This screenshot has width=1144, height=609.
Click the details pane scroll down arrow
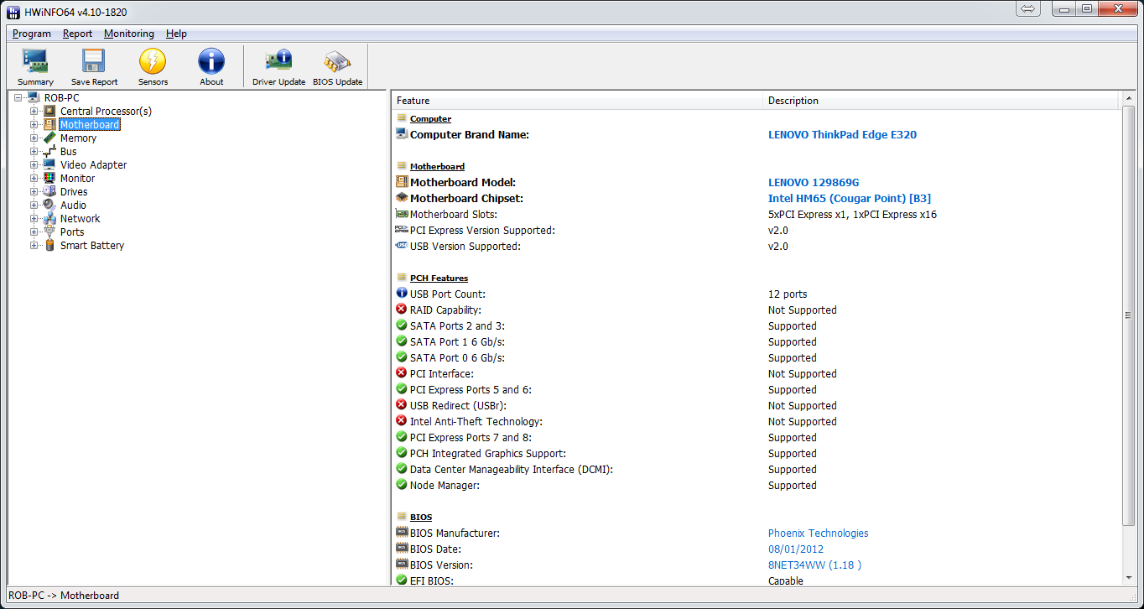point(1128,578)
